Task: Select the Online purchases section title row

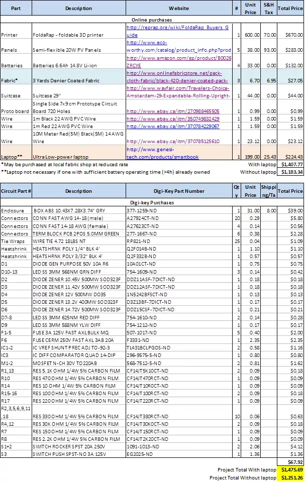Action: coord(152,19)
